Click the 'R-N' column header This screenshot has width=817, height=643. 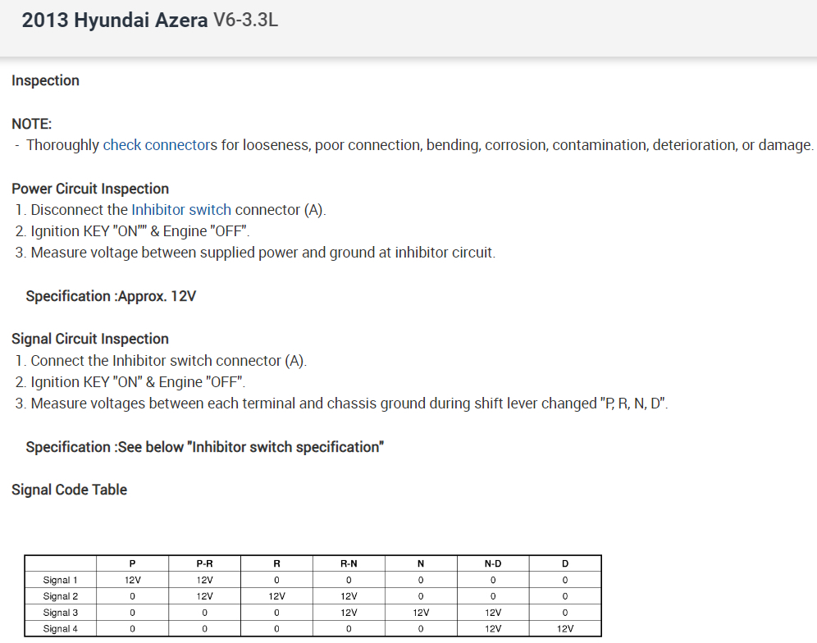point(349,563)
